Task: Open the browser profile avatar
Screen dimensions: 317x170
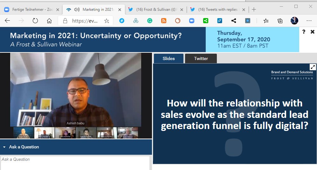Action: tap(294, 21)
